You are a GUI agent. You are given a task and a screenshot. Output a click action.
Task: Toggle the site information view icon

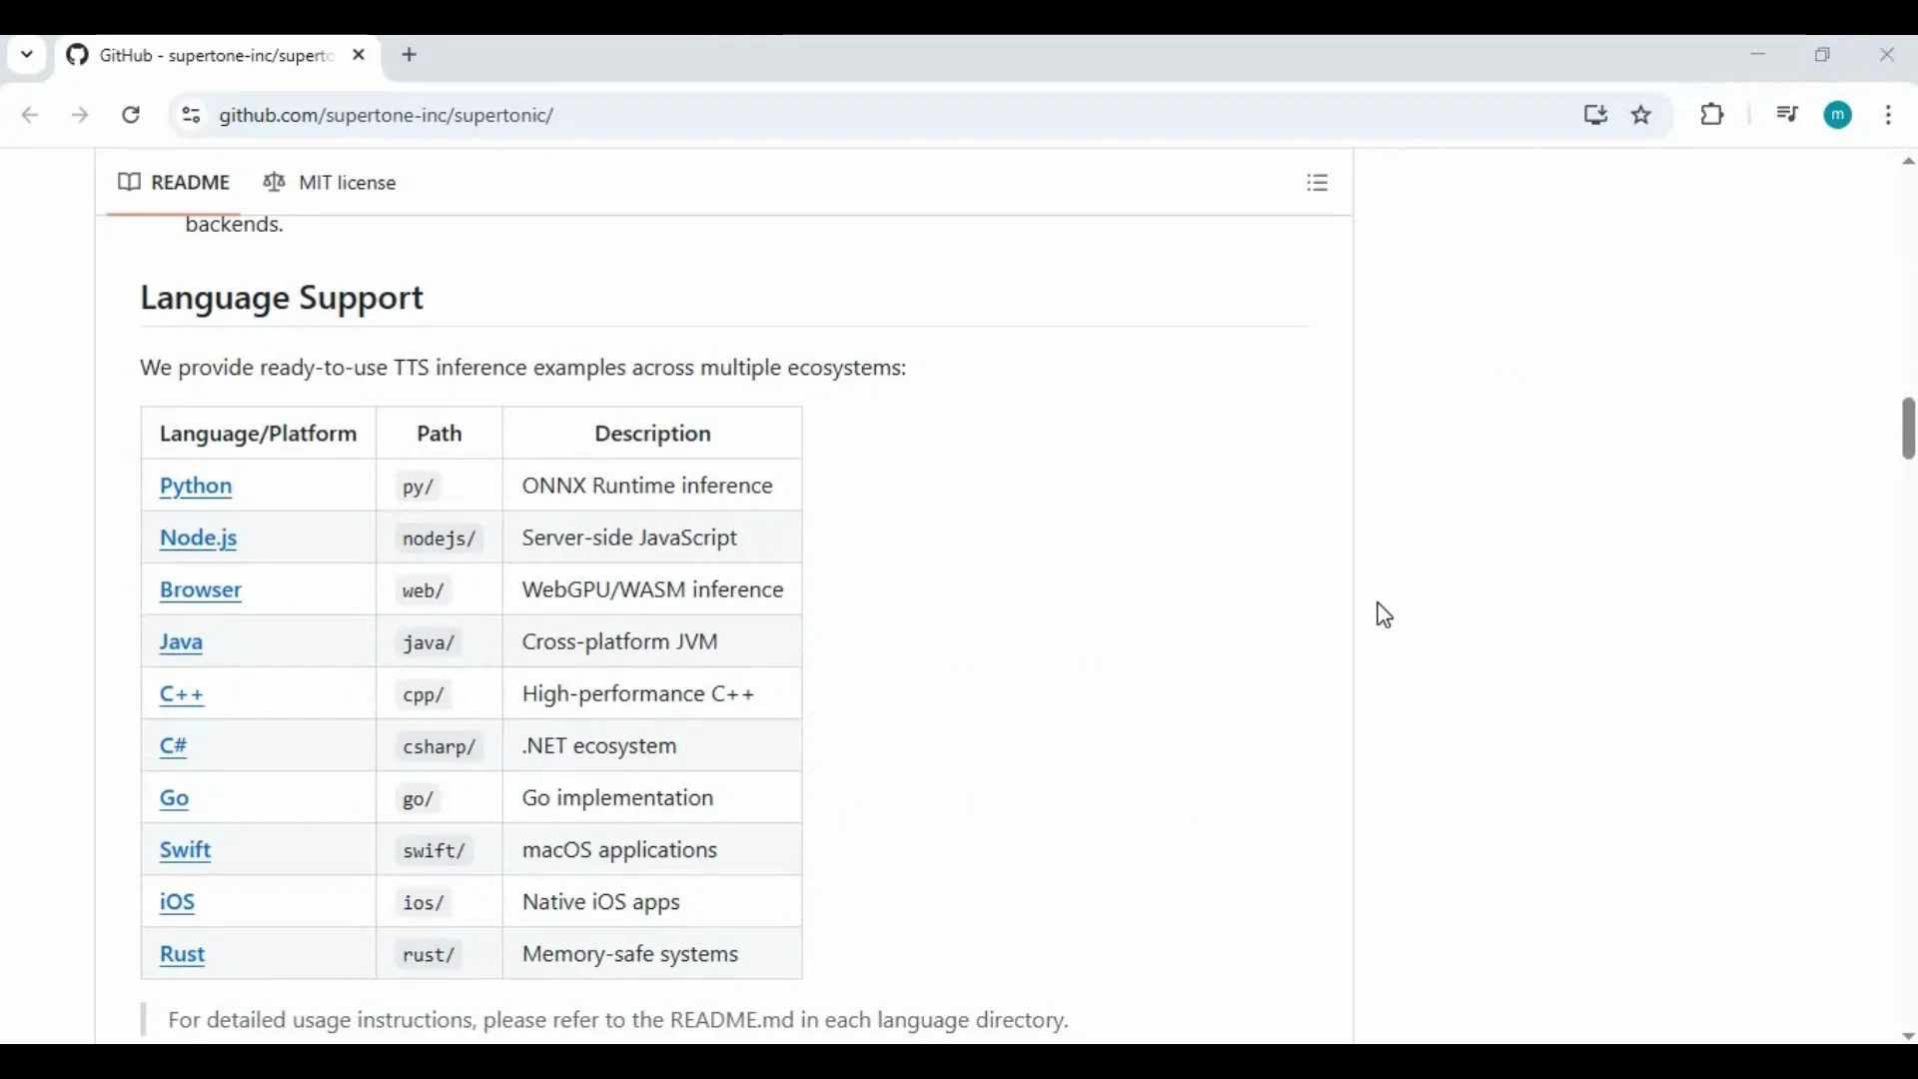pyautogui.click(x=191, y=115)
